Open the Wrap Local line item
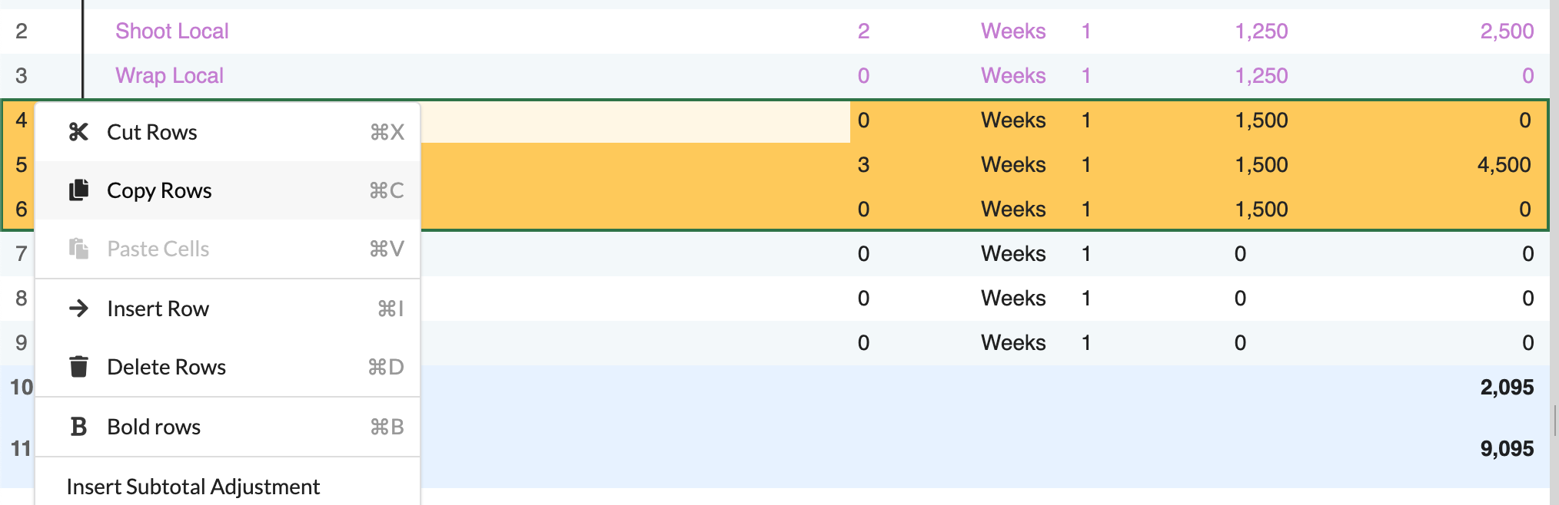This screenshot has width=1559, height=505. coord(169,76)
